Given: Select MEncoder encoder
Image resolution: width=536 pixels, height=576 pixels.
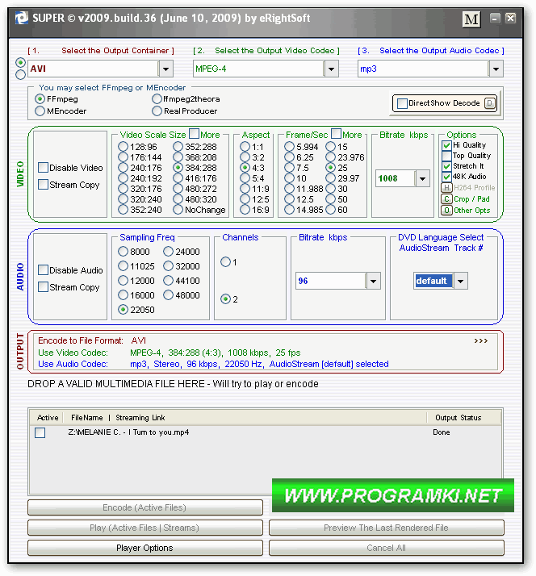Looking at the screenshot, I should click(x=40, y=111).
